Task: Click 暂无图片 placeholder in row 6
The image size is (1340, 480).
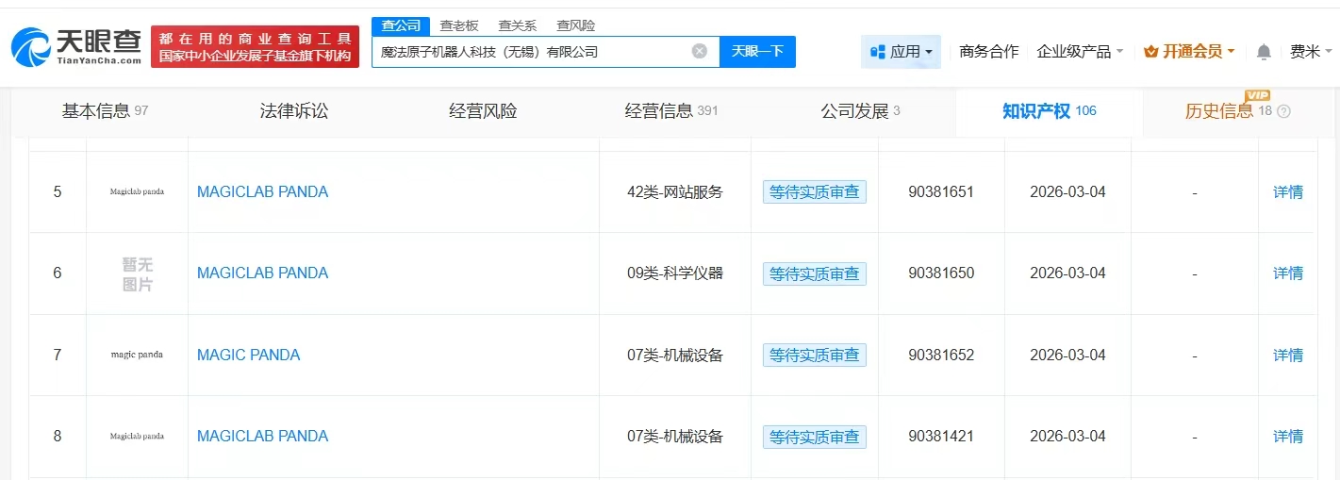Action: 137,273
